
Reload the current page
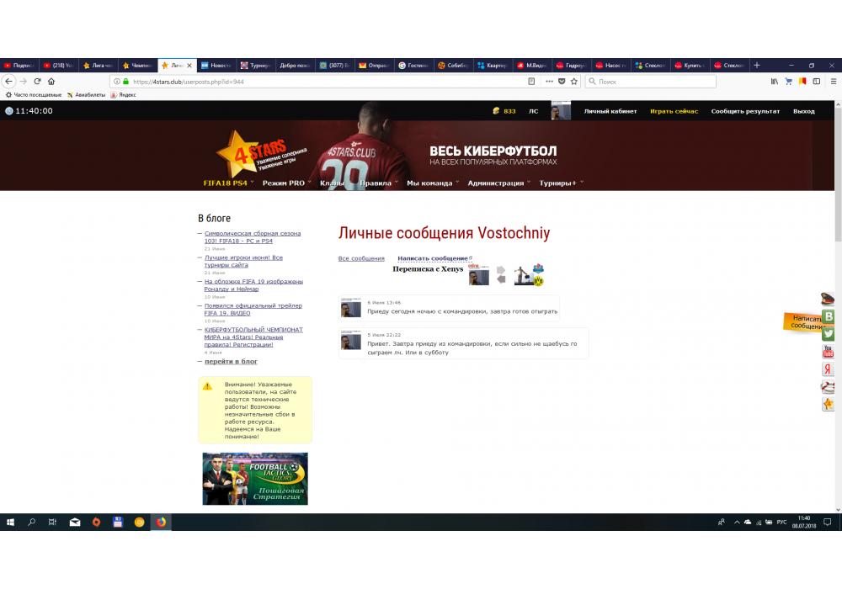pyautogui.click(x=38, y=82)
